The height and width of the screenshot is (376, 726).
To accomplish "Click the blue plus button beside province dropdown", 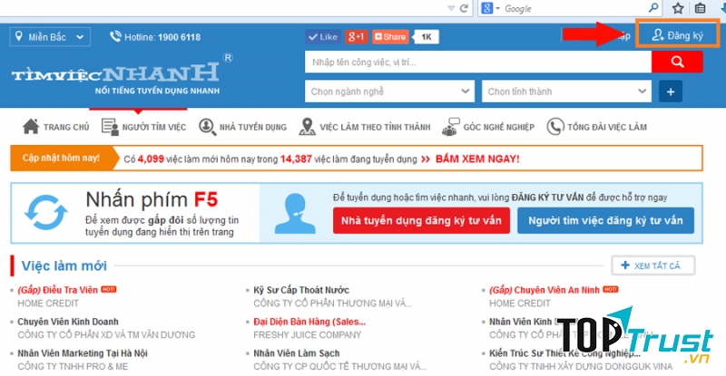I will point(672,92).
